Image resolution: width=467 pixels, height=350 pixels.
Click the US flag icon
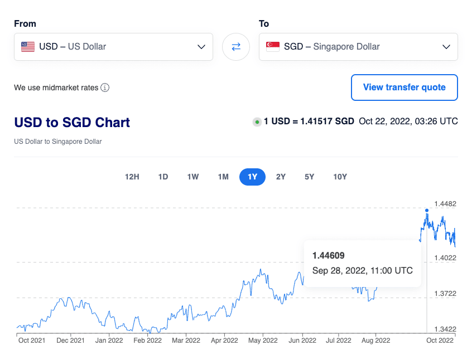tap(28, 47)
